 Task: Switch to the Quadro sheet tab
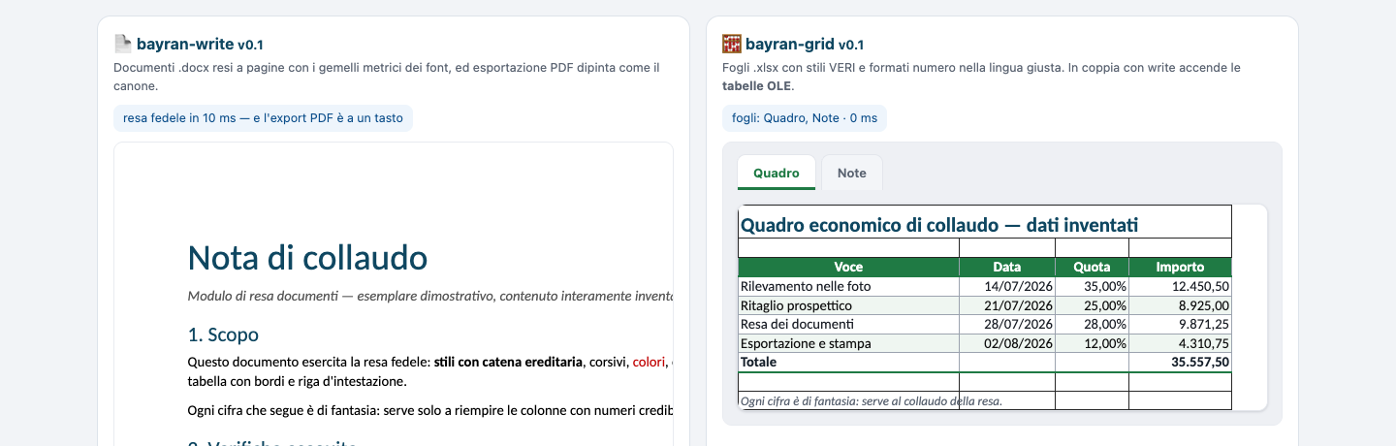click(777, 173)
